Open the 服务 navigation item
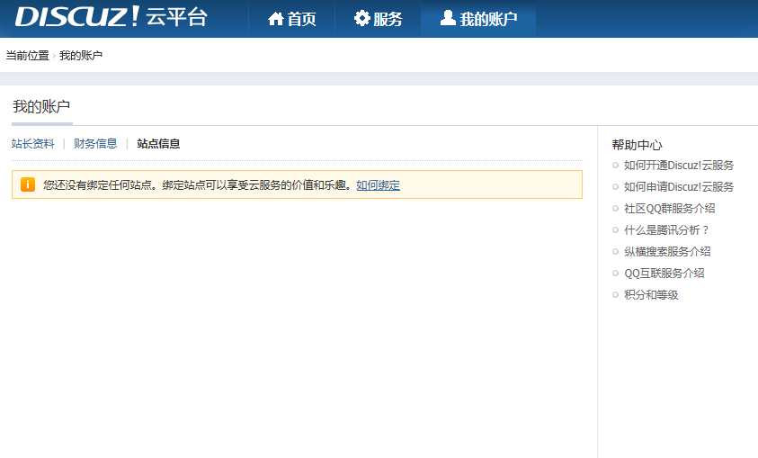Image resolution: width=758 pixels, height=458 pixels. click(378, 19)
